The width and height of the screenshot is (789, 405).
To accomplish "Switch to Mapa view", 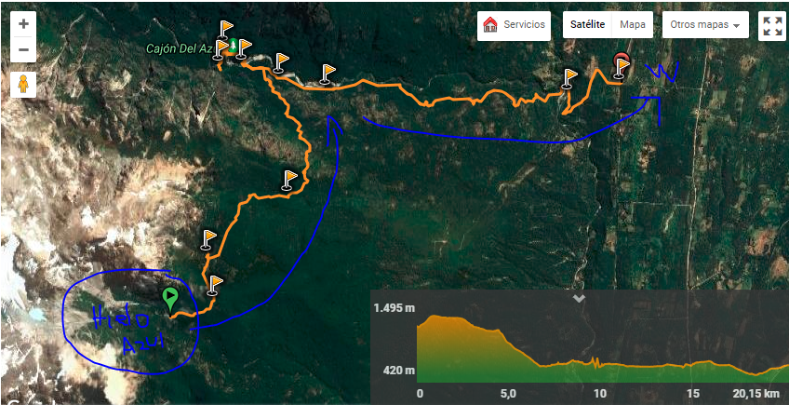I will [634, 25].
